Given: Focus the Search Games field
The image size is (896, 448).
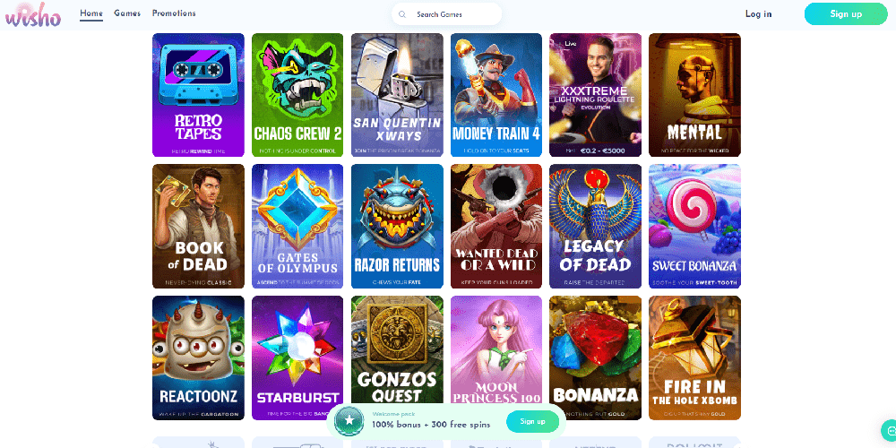Looking at the screenshot, I should coord(446,14).
